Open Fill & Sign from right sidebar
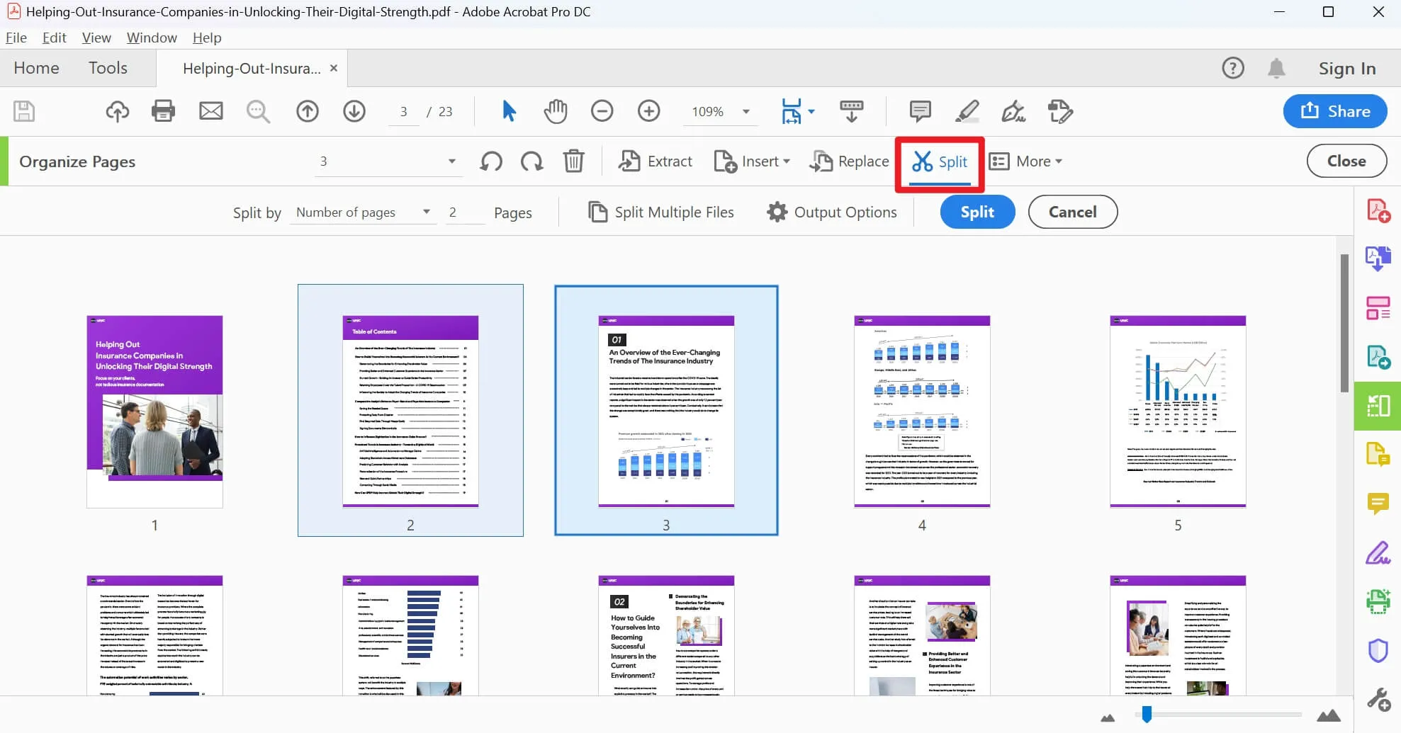1401x733 pixels. [1378, 553]
